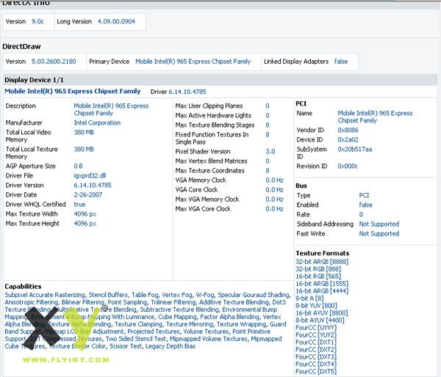Click texture format 8-bit A [8]

click(x=309, y=298)
